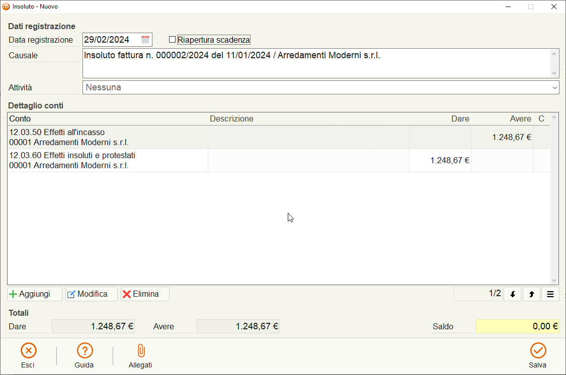Click the Avere column header
This screenshot has height=375, width=566.
(502, 119)
